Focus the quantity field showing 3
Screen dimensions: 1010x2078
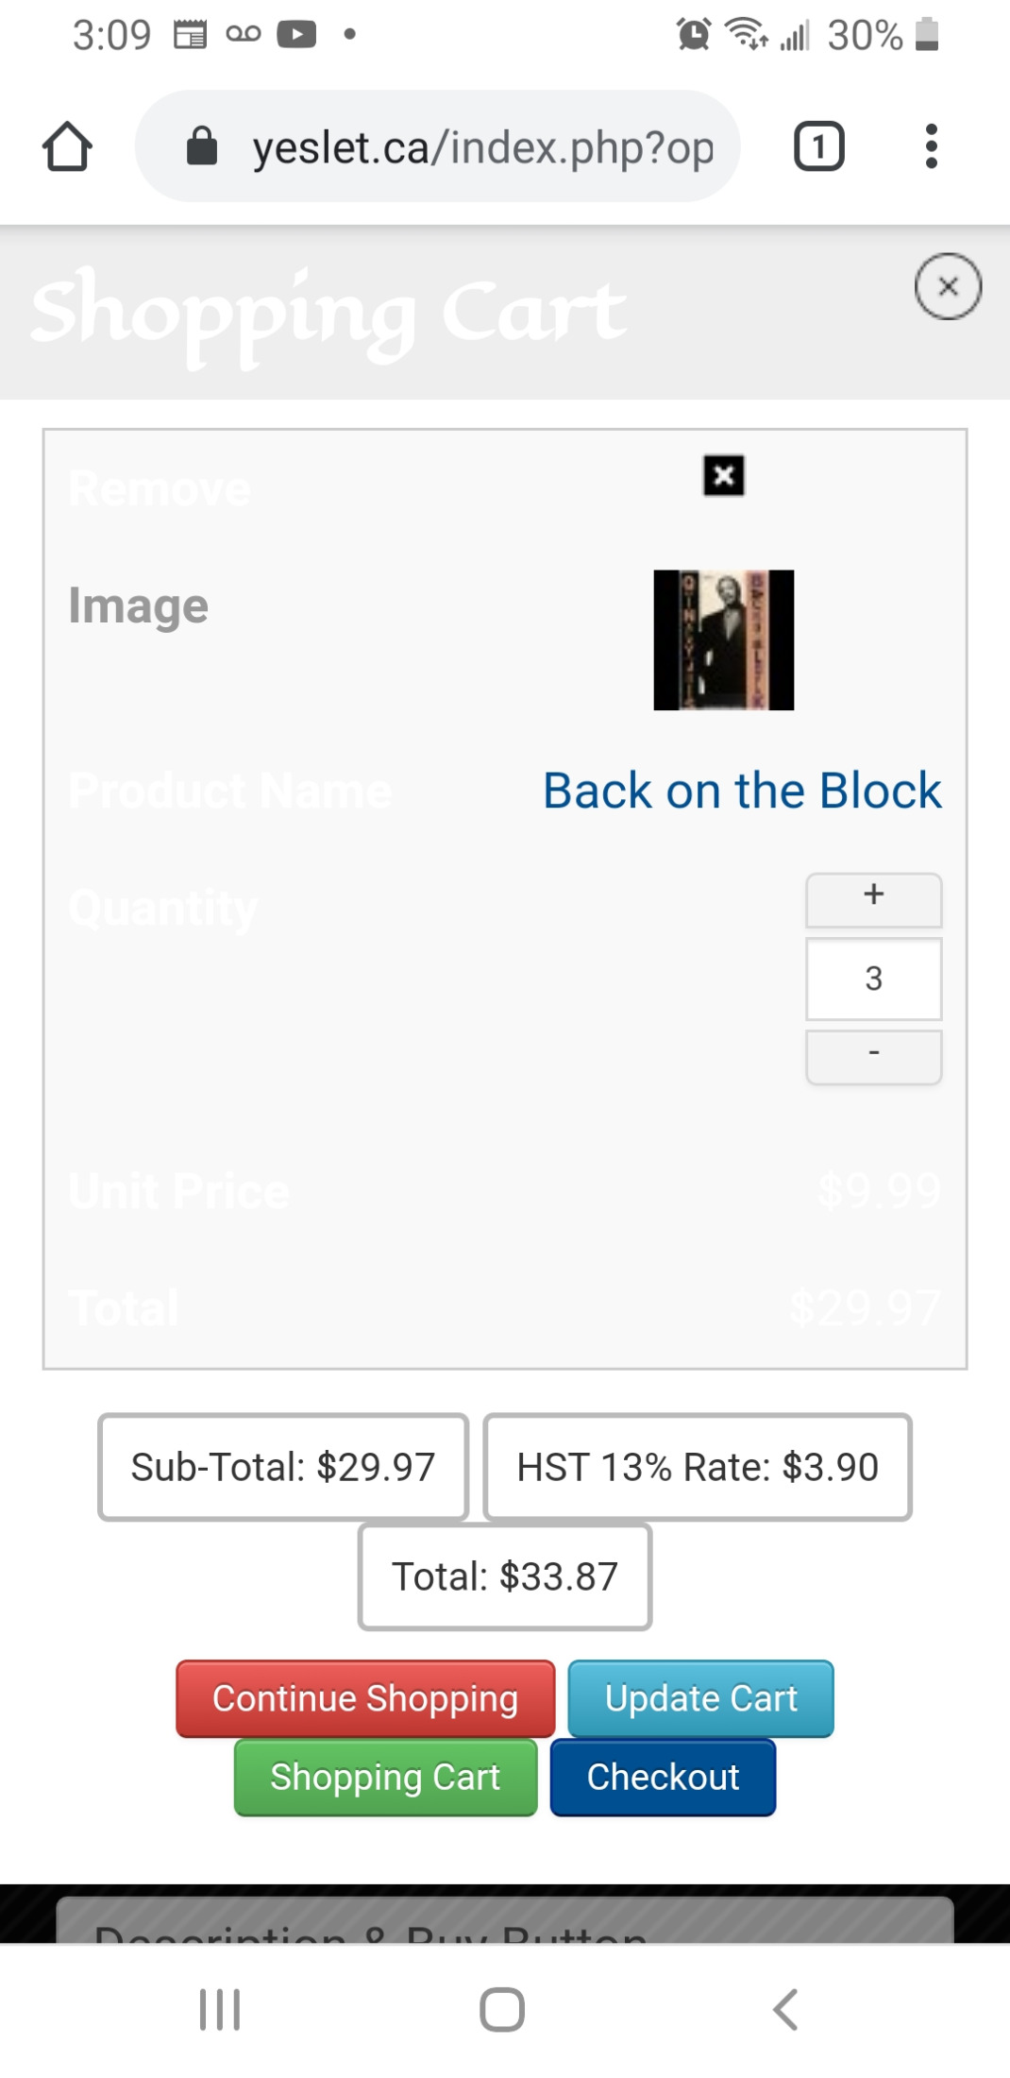point(874,979)
